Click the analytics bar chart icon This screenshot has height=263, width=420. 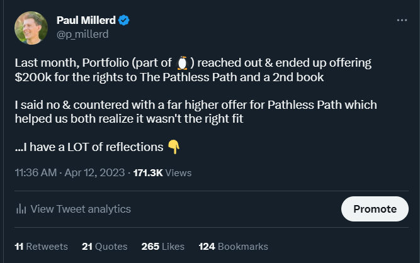[x=21, y=209]
